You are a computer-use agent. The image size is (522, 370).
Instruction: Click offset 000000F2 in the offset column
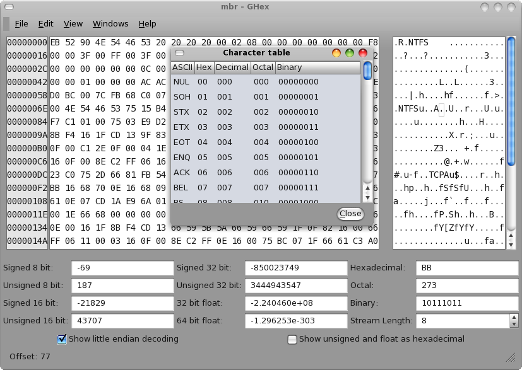[x=27, y=188]
